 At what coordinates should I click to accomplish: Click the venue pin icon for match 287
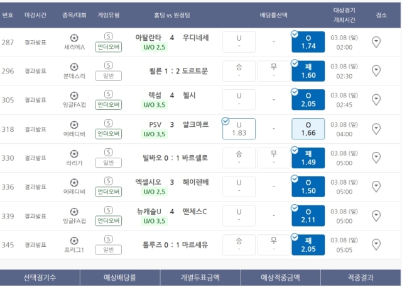pos(376,42)
